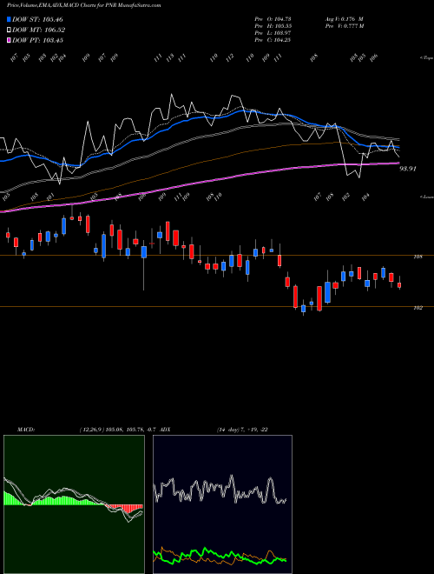The height and width of the screenshot is (574, 434).
Task: Click the 'Pre L: 103.97' value
Action: click(x=273, y=33)
